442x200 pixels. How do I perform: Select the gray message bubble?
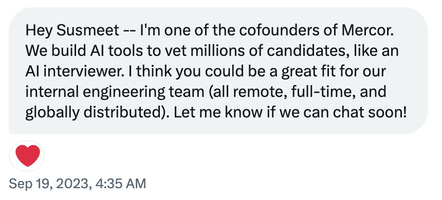click(x=218, y=71)
